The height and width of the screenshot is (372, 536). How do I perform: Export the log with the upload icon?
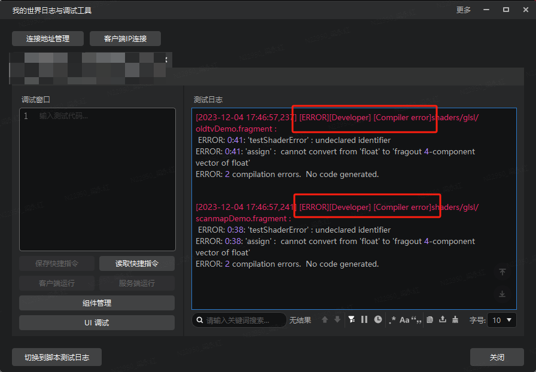(443, 320)
